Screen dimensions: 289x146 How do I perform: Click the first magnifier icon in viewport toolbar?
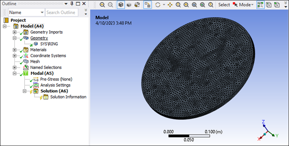coord(102,5)
